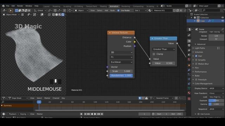Click the rendered viewport shading icon

coord(63,15)
